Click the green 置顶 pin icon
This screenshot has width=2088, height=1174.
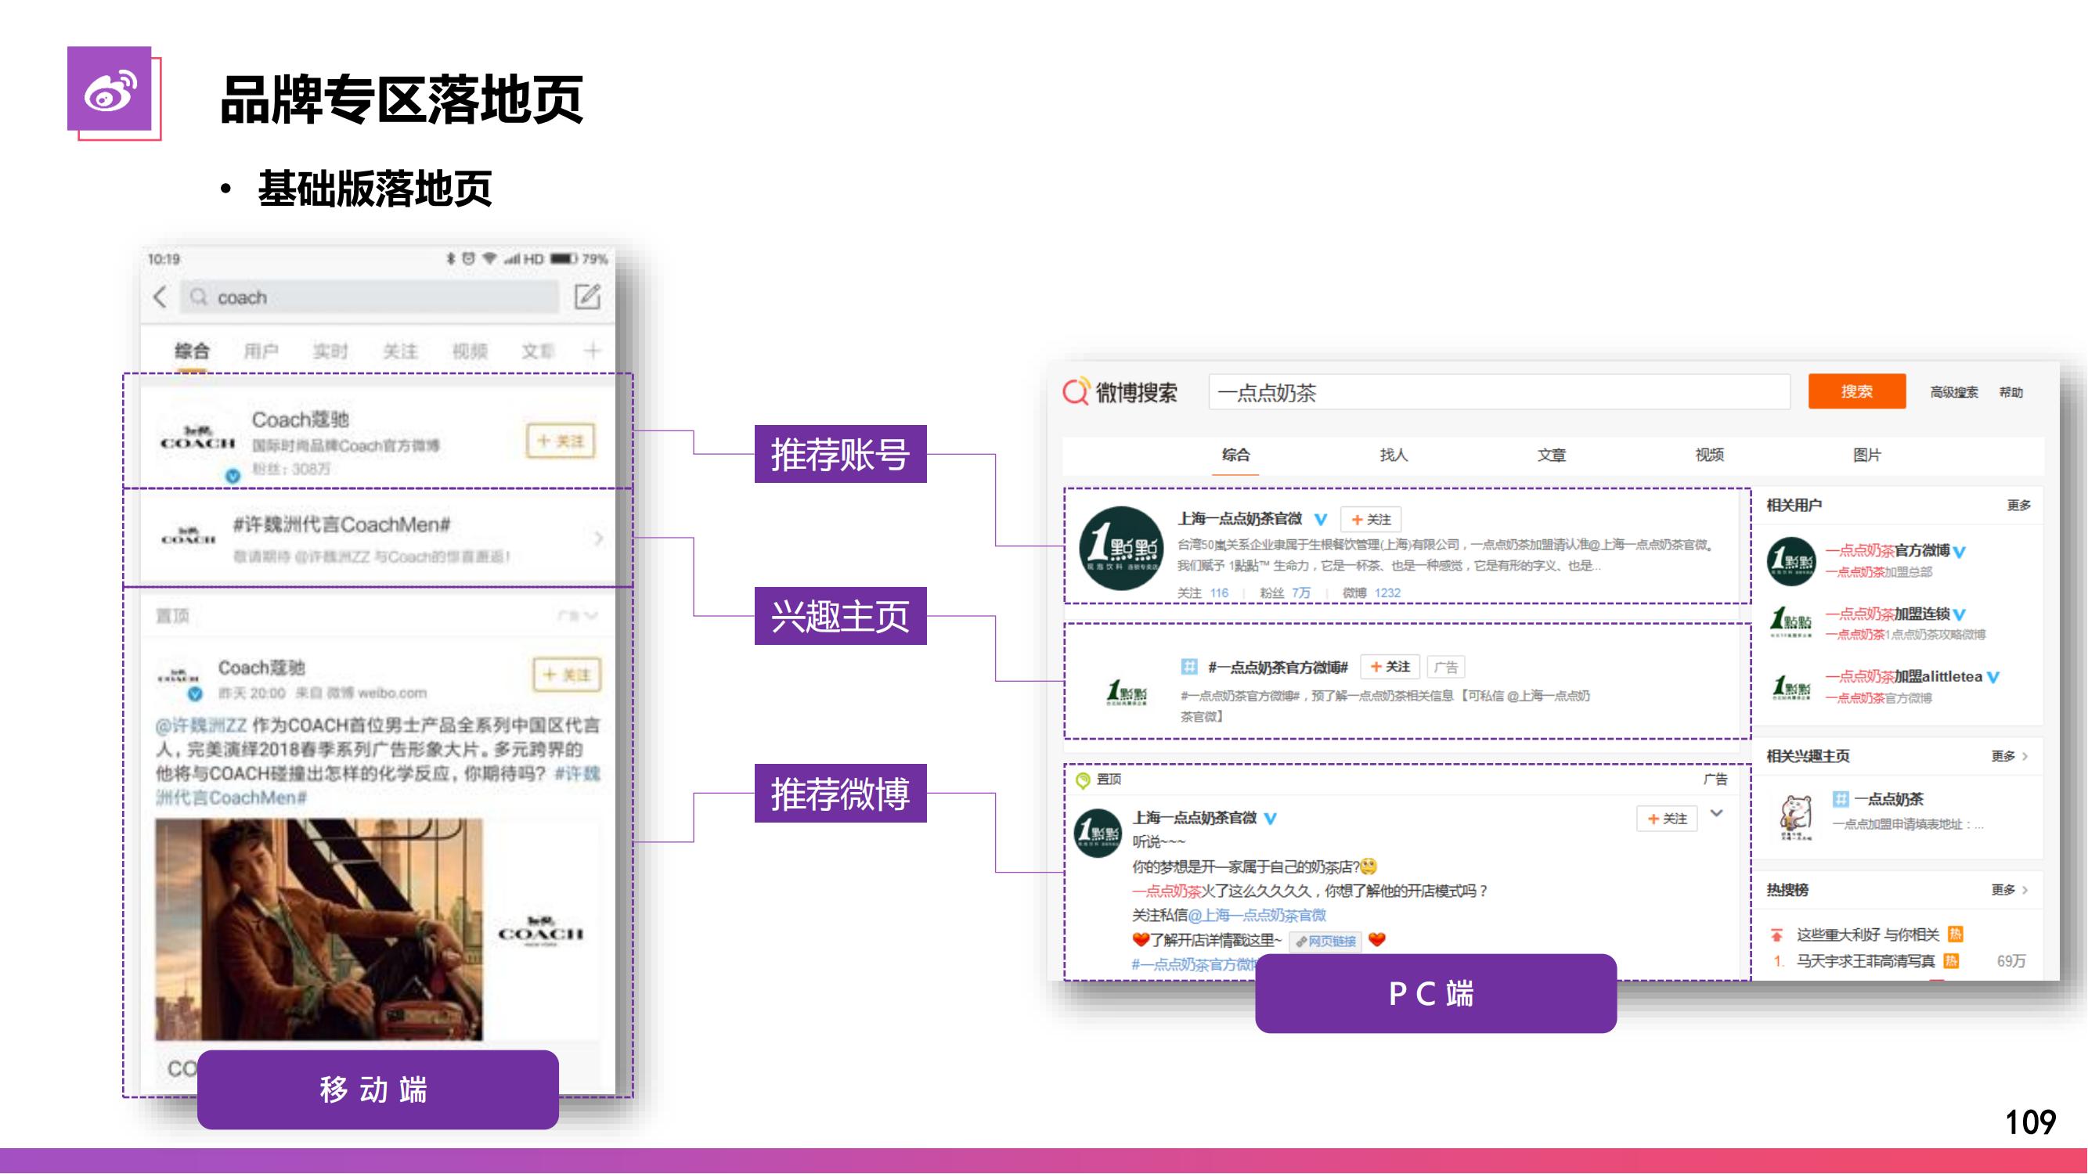1082,780
